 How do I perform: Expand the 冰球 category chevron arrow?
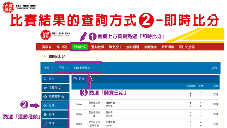click(x=66, y=124)
